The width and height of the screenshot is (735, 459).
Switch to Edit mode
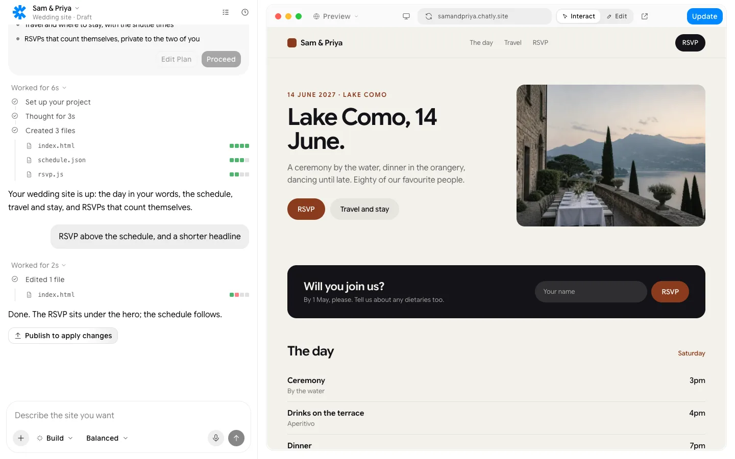[x=617, y=16]
